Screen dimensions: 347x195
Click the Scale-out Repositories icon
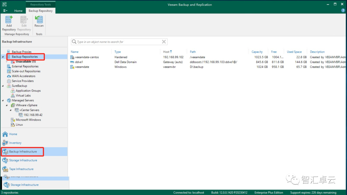pyautogui.click(x=9, y=71)
